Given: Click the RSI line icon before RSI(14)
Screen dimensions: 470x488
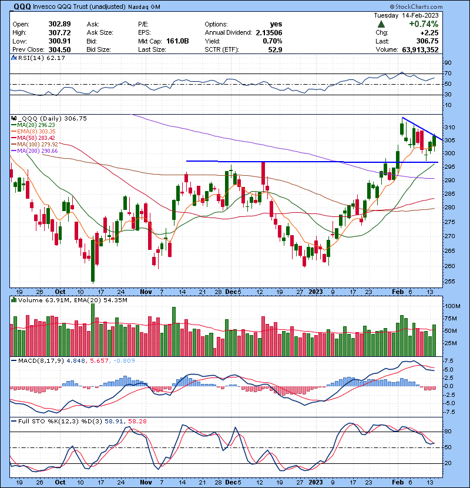Looking at the screenshot, I should (14, 58).
